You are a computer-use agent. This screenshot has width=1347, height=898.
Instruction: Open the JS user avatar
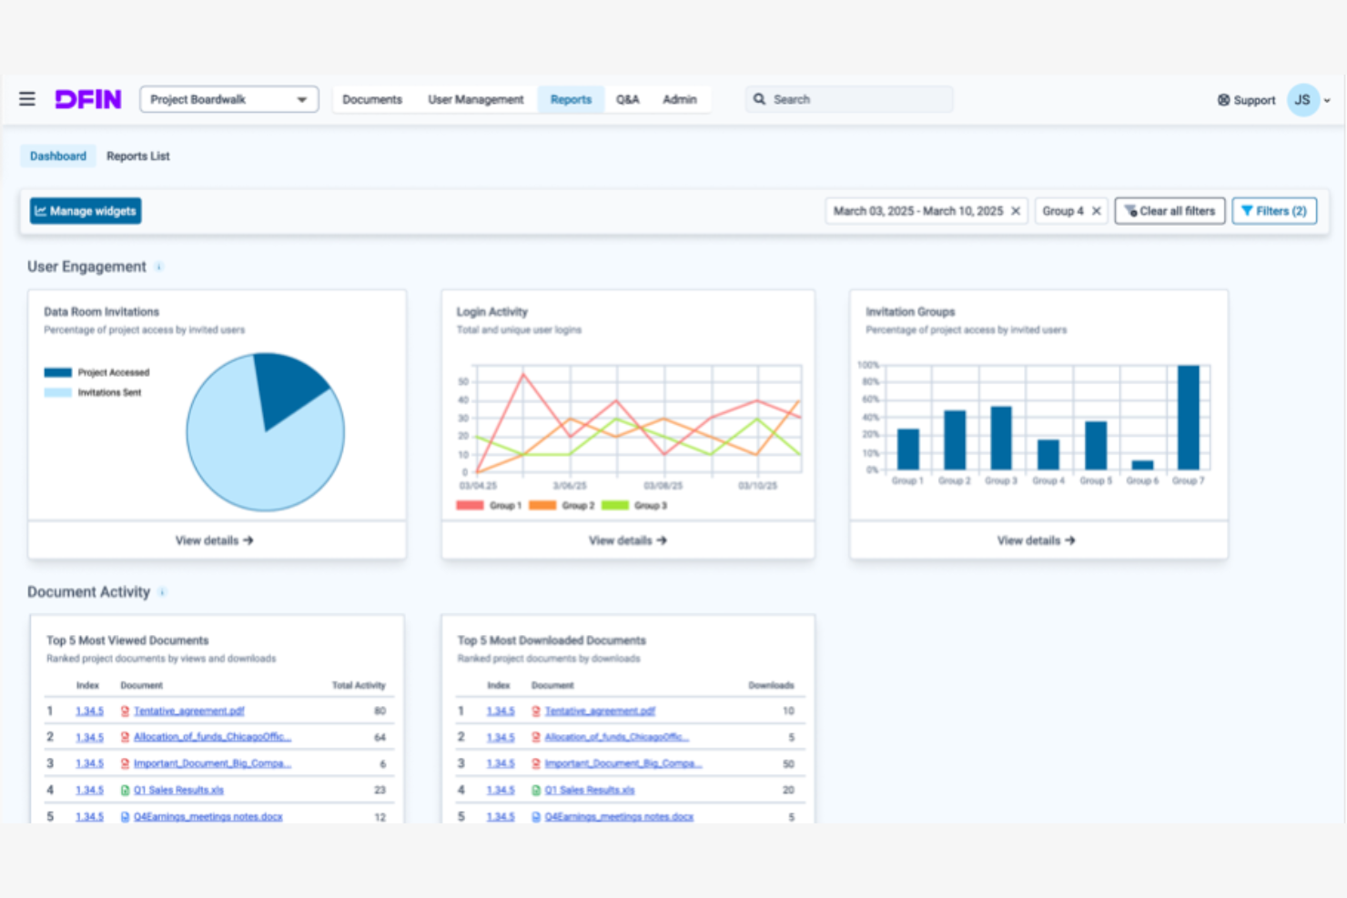click(x=1301, y=100)
